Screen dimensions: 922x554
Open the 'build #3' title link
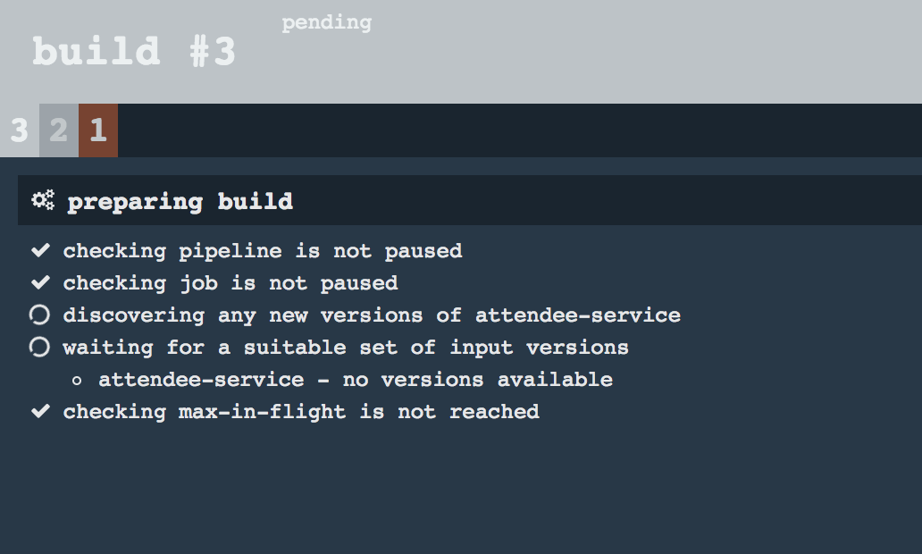click(133, 51)
